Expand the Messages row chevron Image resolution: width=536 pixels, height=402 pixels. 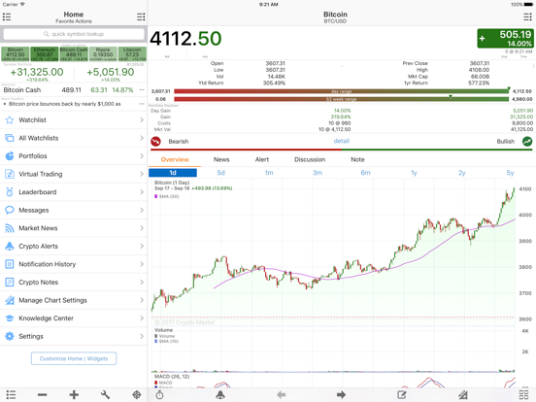pos(142,210)
